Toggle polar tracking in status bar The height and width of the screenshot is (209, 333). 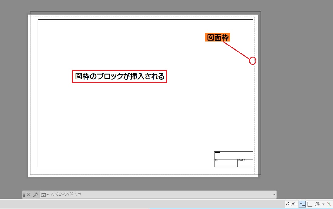pyautogui.click(x=317, y=204)
